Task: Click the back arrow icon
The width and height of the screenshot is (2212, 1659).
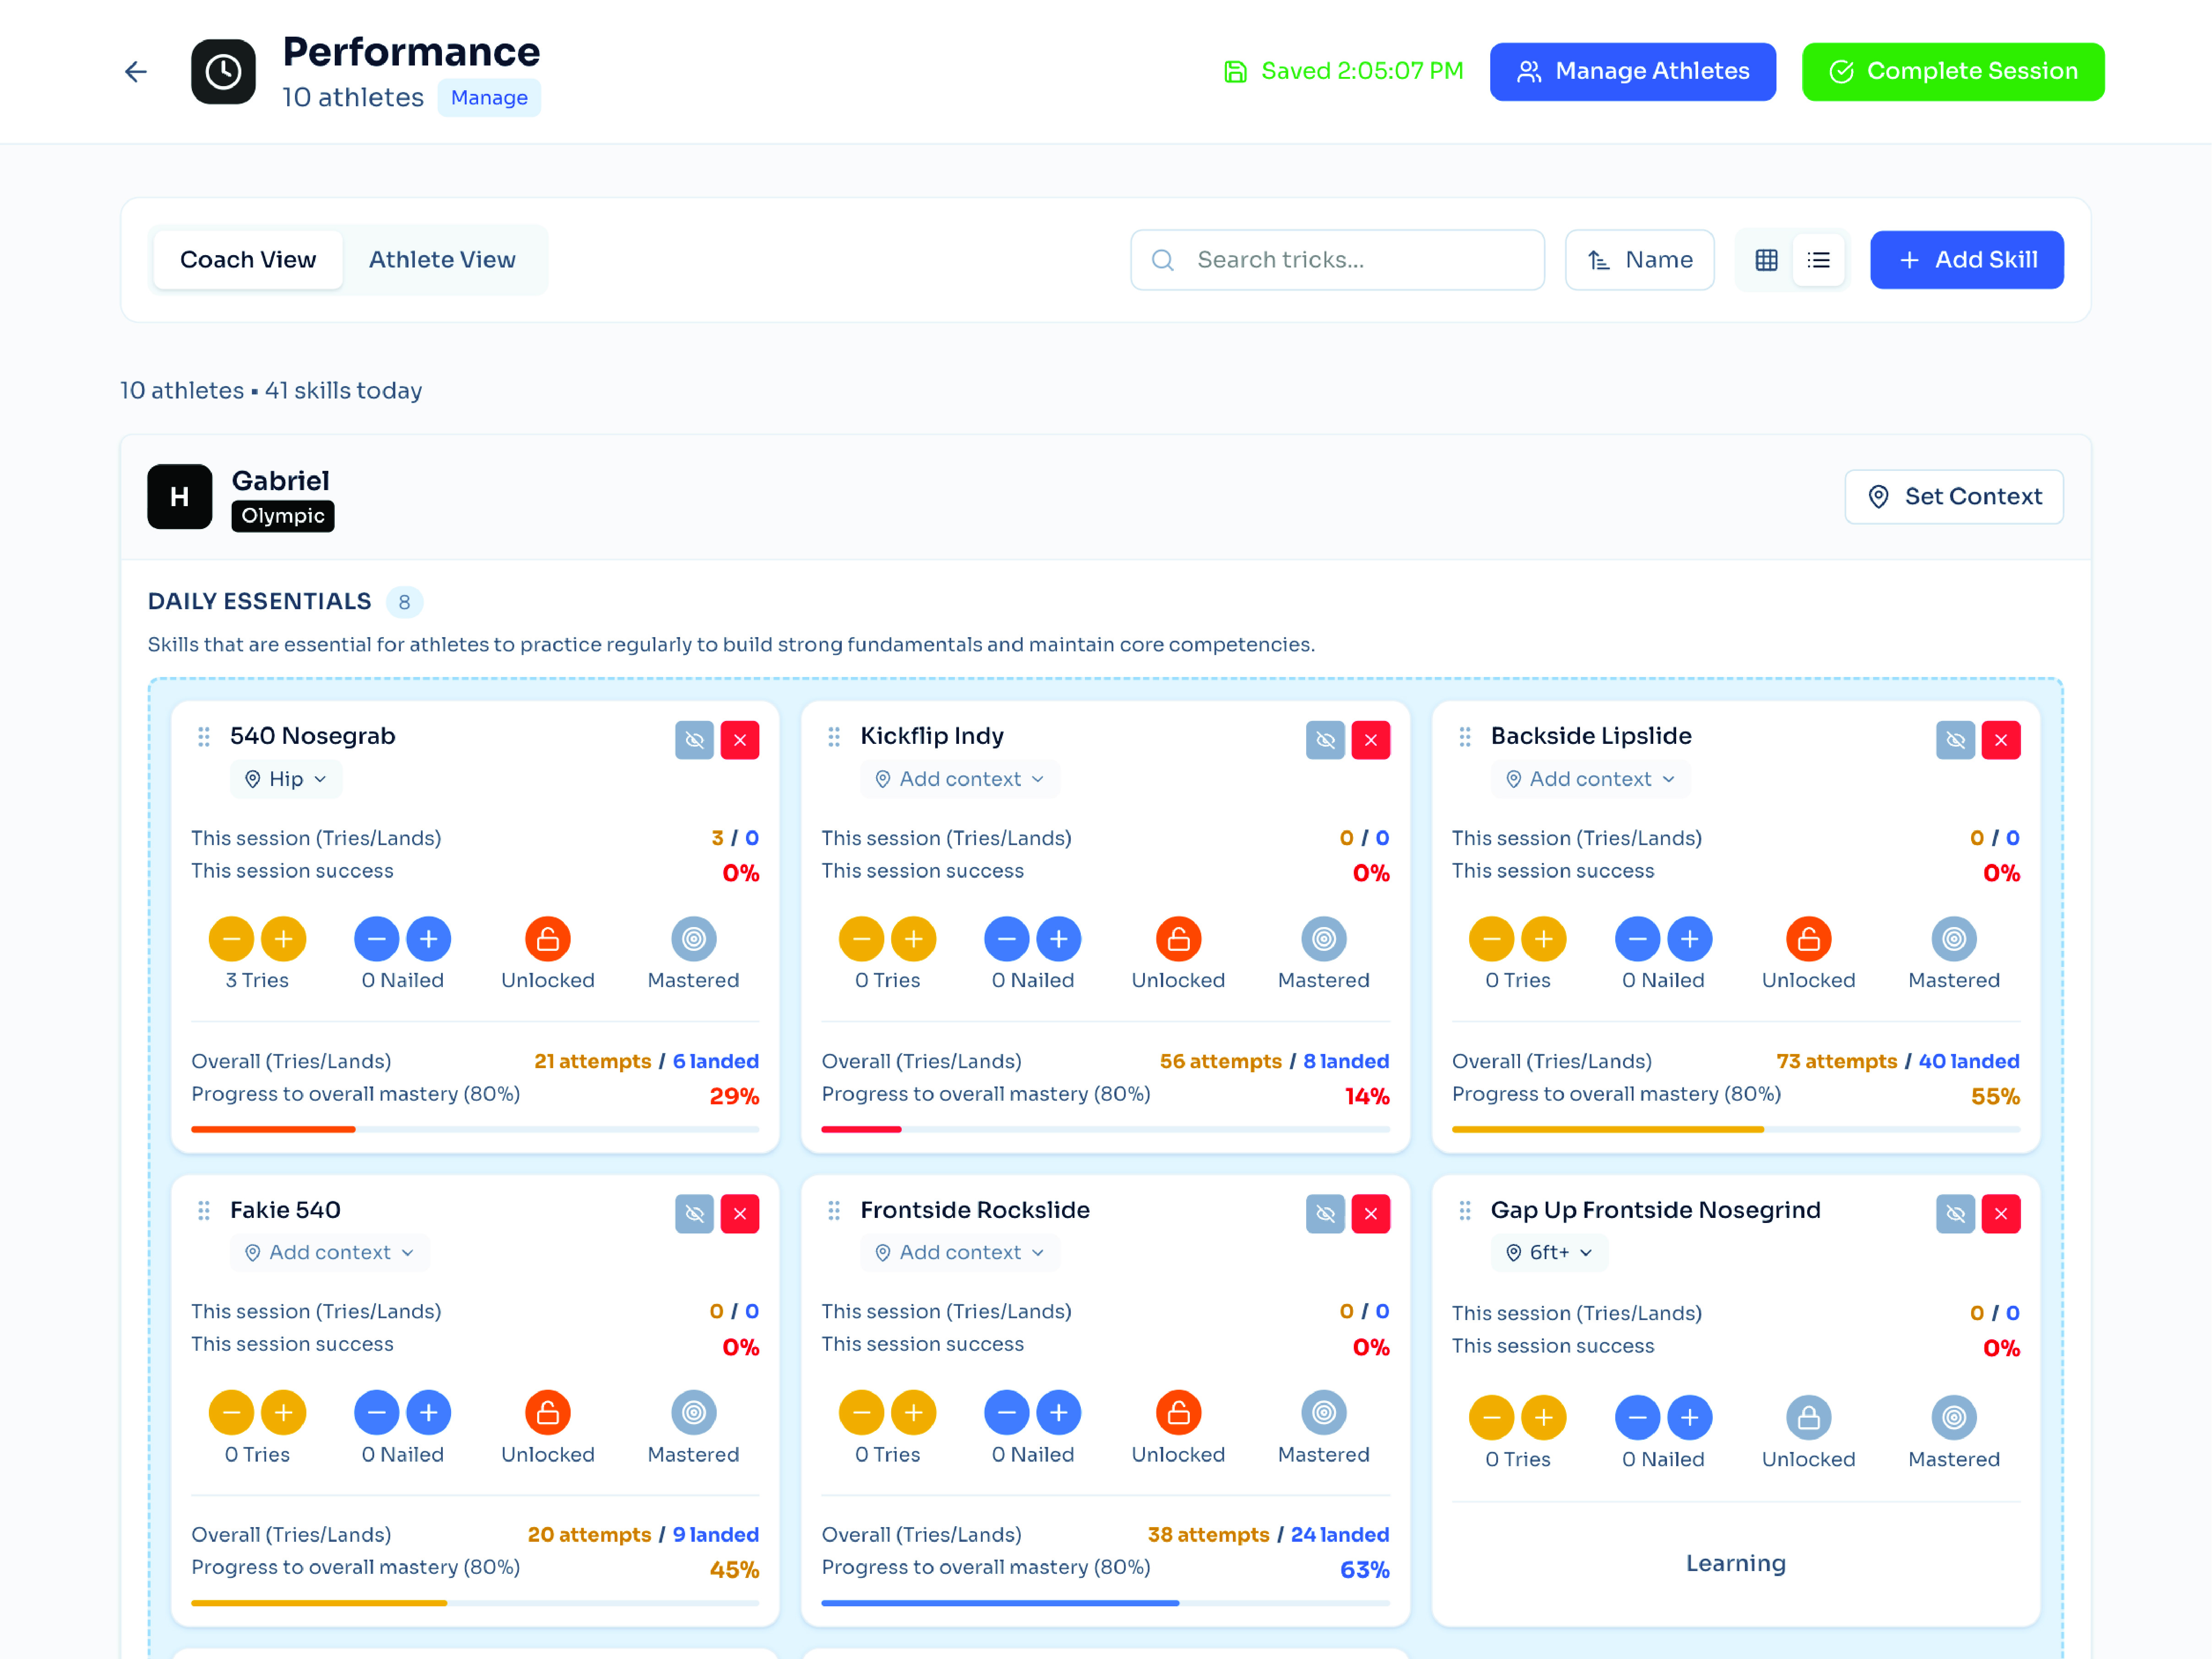Action: (136, 72)
